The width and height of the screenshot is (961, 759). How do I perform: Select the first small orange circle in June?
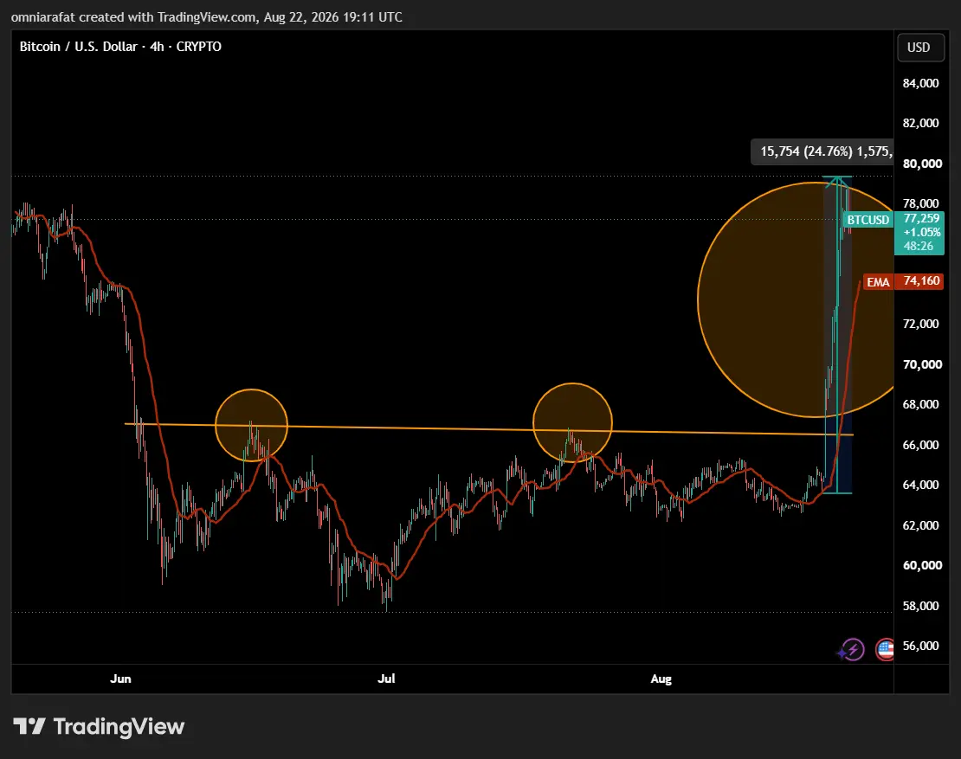(251, 425)
